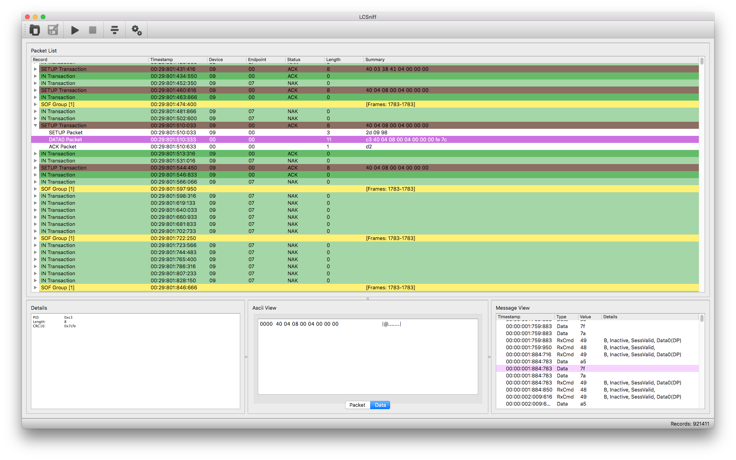Click the Message View Value column header
The width and height of the screenshot is (736, 460).
[590, 317]
